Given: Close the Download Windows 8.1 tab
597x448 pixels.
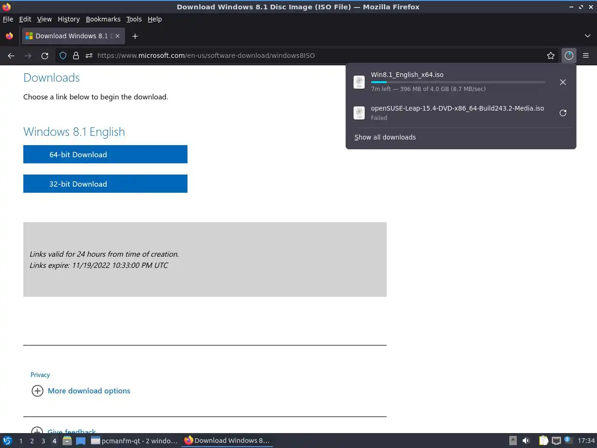Looking at the screenshot, I should pos(118,36).
